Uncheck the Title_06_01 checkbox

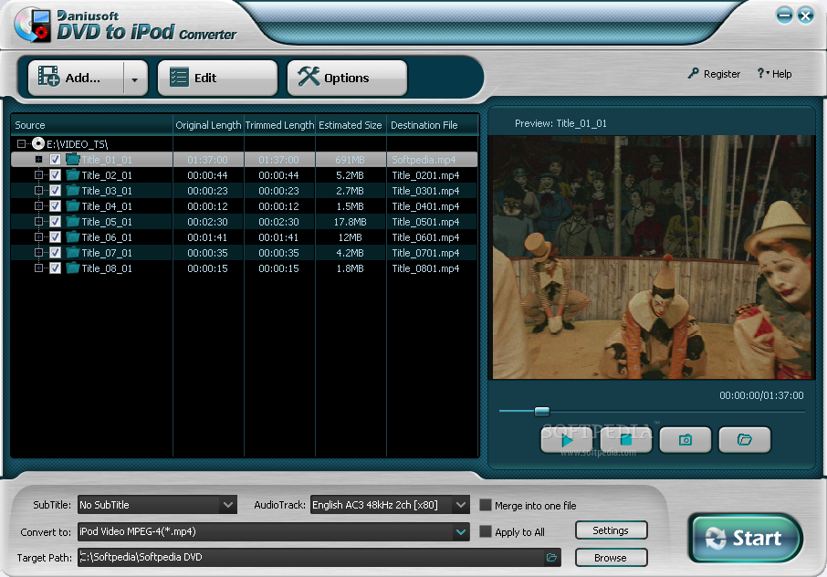tap(55, 236)
